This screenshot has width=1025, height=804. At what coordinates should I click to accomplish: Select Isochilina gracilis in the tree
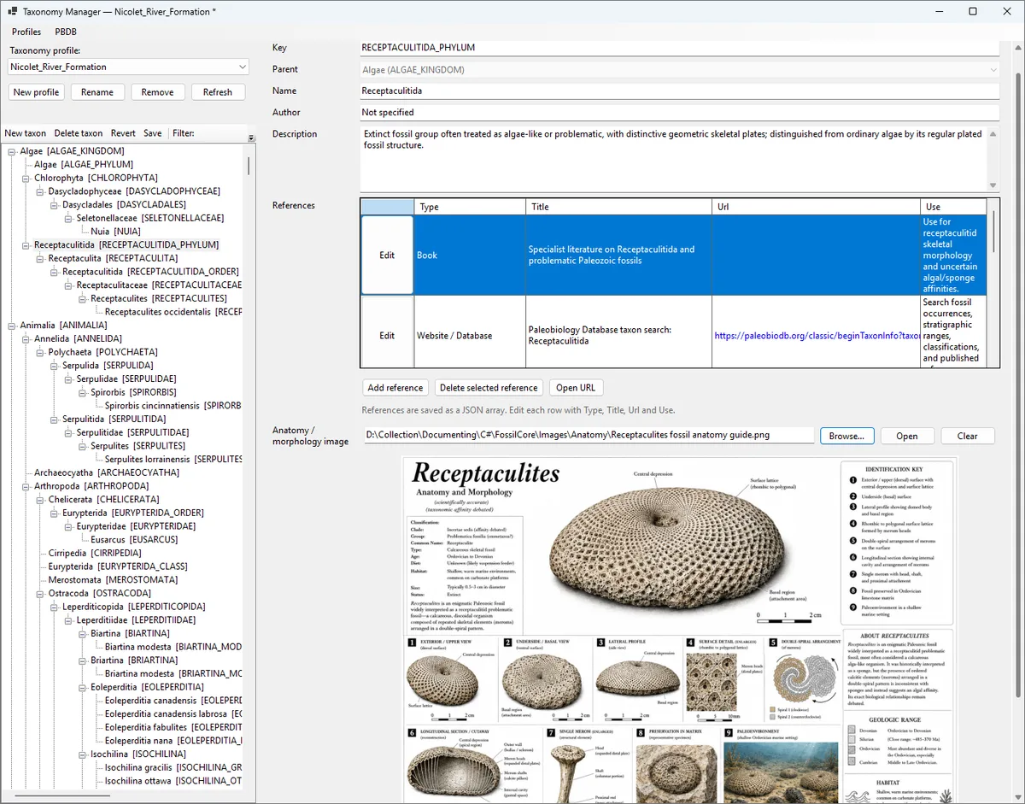pyautogui.click(x=173, y=767)
